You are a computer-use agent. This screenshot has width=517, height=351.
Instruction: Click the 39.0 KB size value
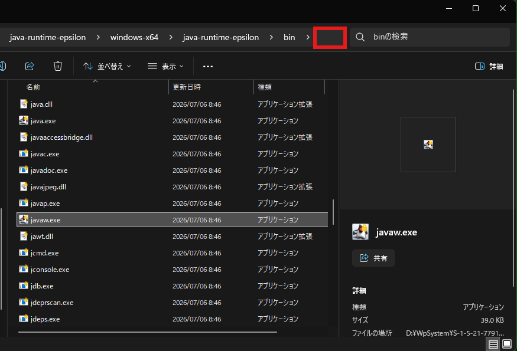492,320
